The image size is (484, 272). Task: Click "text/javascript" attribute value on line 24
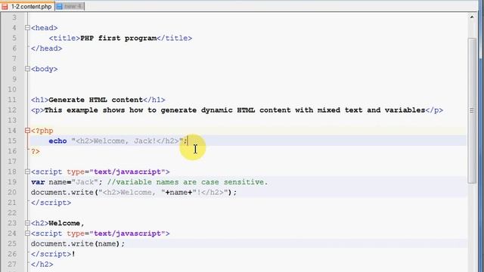128,233
